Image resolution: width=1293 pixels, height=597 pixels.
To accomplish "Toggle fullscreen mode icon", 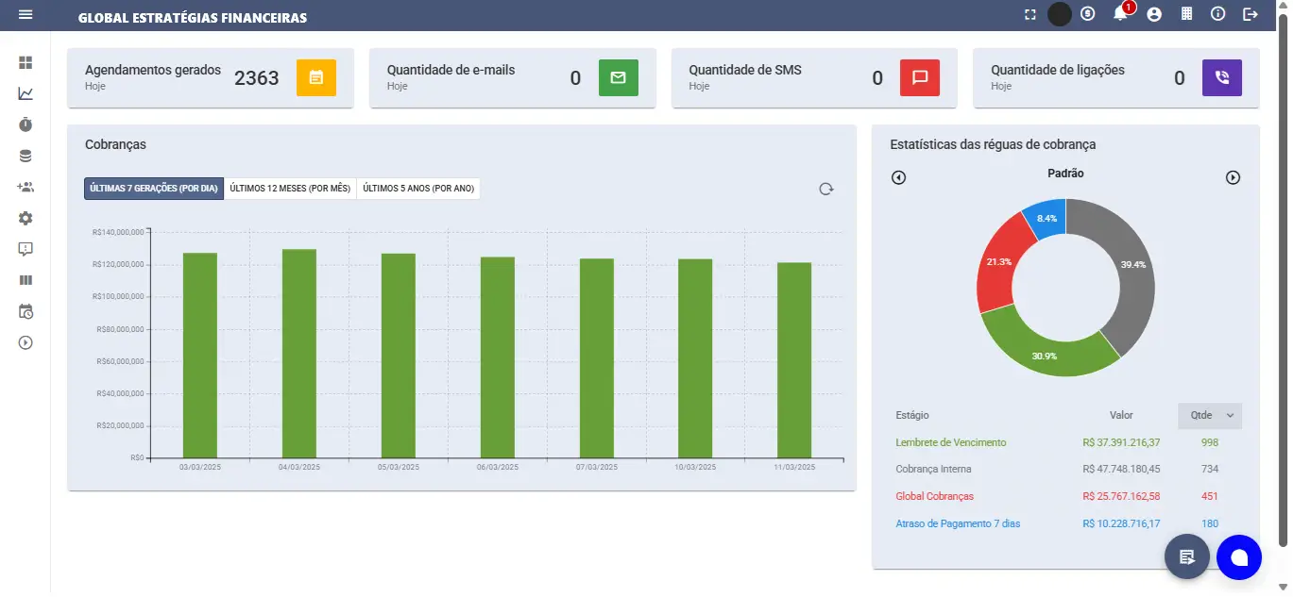I will pos(1030,14).
